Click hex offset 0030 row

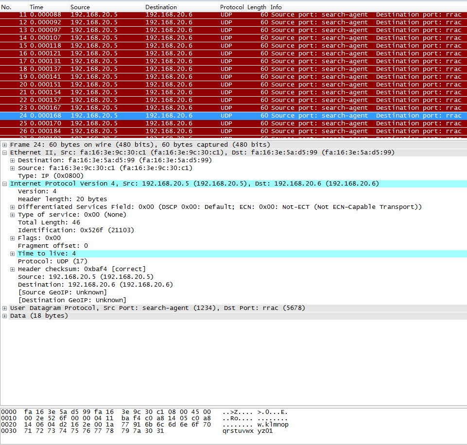tap(137, 431)
